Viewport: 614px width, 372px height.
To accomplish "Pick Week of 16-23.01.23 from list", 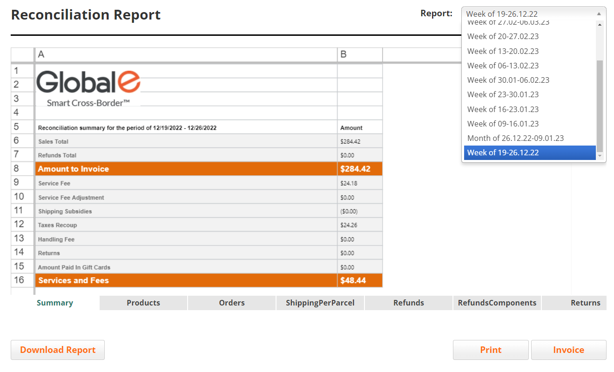I will [530, 109].
